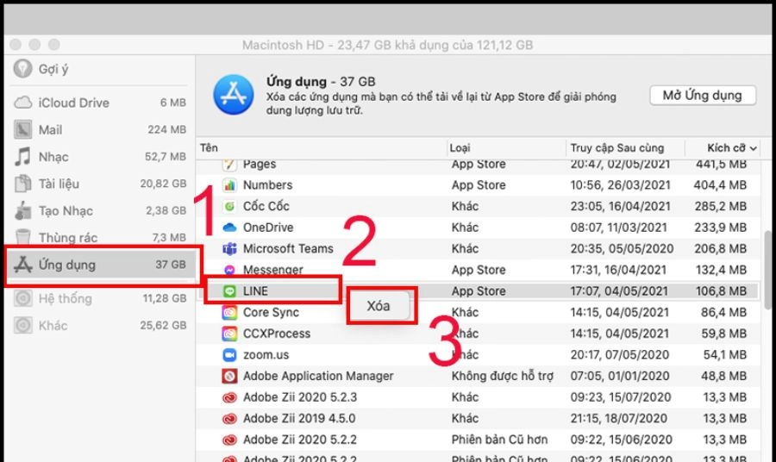Screen dimensions: 776x462
Task: Click the zoom.us name text
Action: [x=266, y=354]
